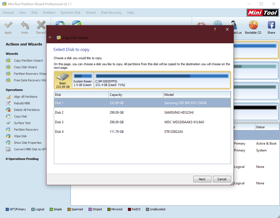Image resolution: width=280 pixels, height=218 pixels.
Task: Click the Copy Disk Wizard sidebar icon
Action: (8, 67)
